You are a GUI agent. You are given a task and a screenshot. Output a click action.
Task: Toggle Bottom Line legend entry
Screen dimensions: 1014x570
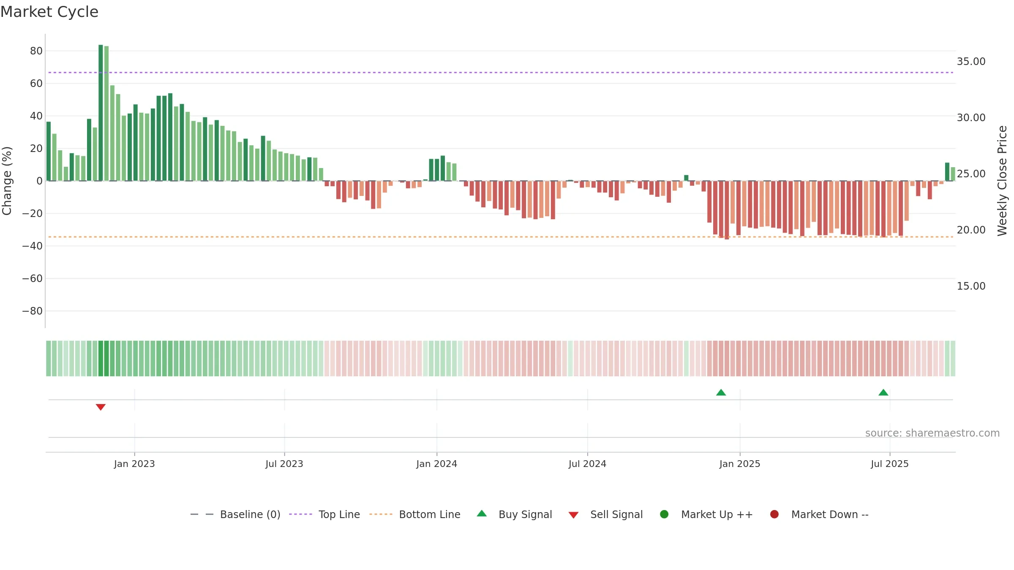(x=414, y=514)
